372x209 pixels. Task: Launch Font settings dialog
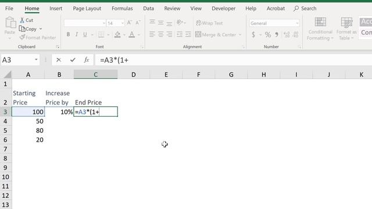pos(142,47)
